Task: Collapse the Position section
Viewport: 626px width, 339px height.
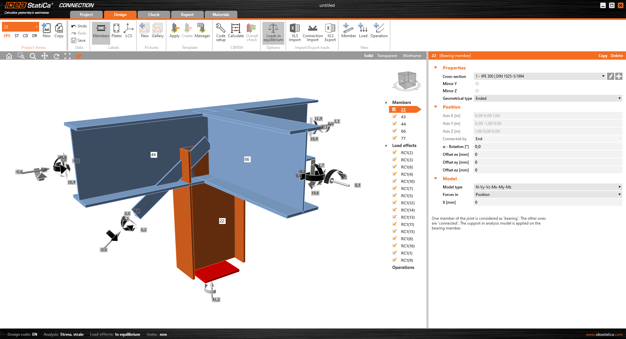Action: 436,107
